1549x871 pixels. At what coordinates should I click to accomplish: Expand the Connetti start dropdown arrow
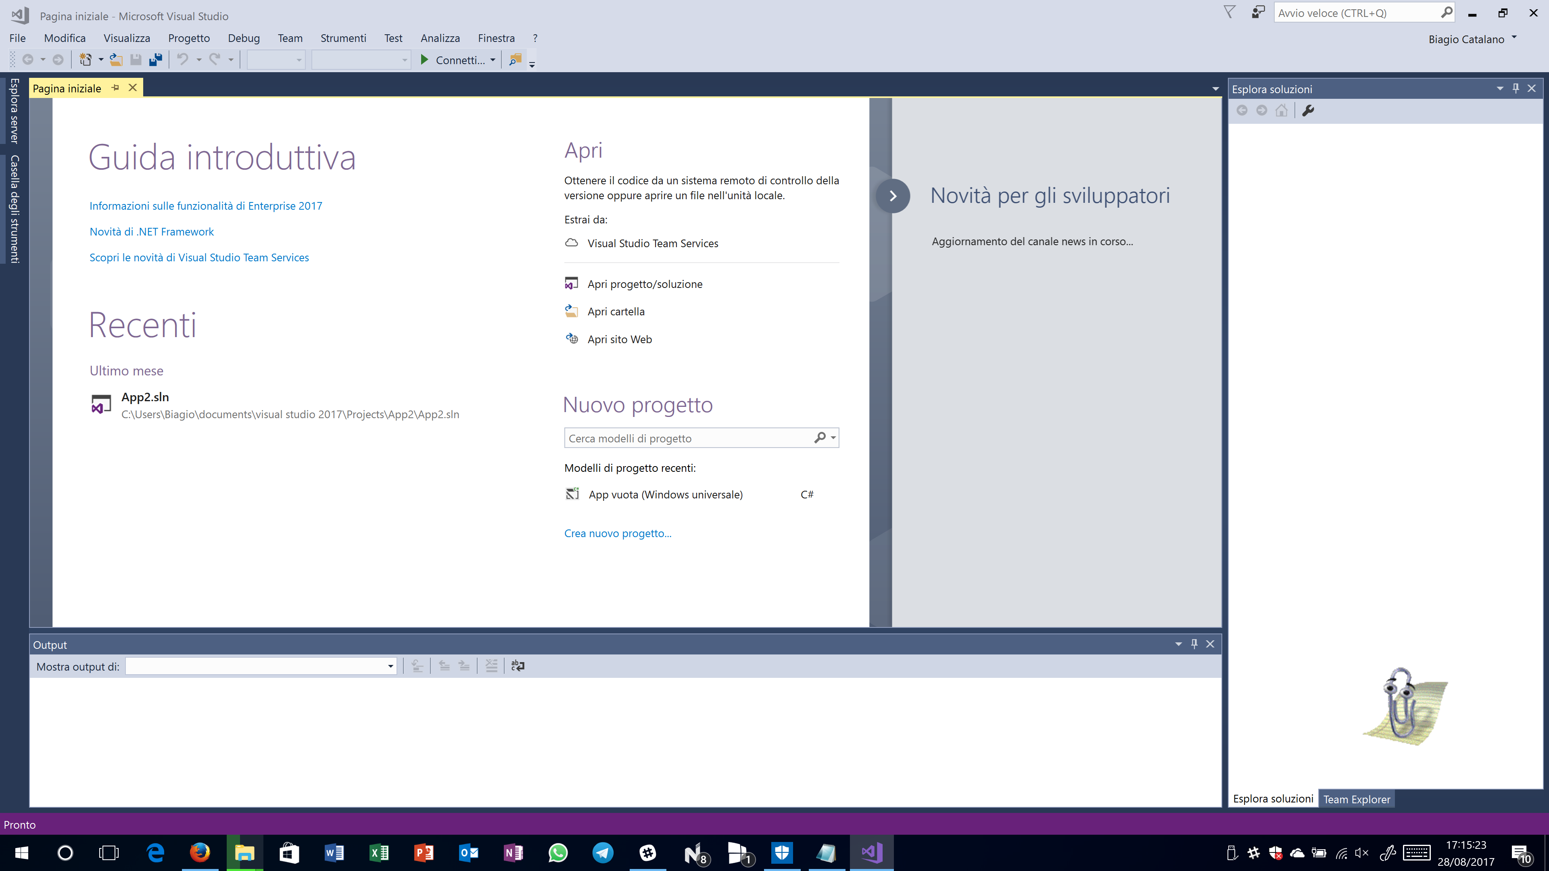click(x=493, y=60)
